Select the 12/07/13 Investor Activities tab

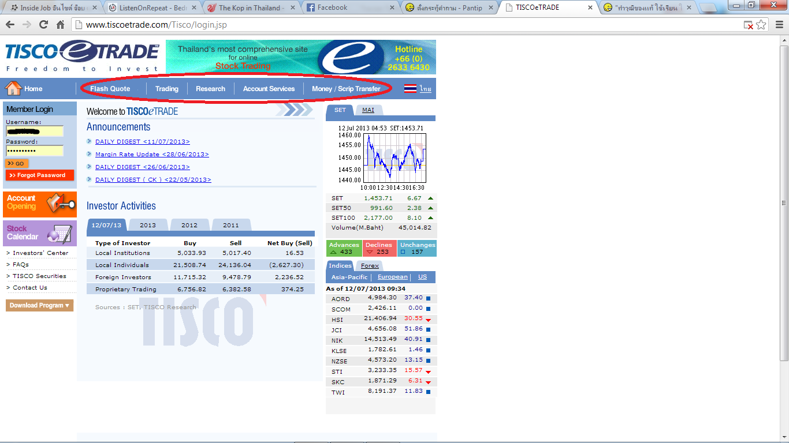(106, 225)
